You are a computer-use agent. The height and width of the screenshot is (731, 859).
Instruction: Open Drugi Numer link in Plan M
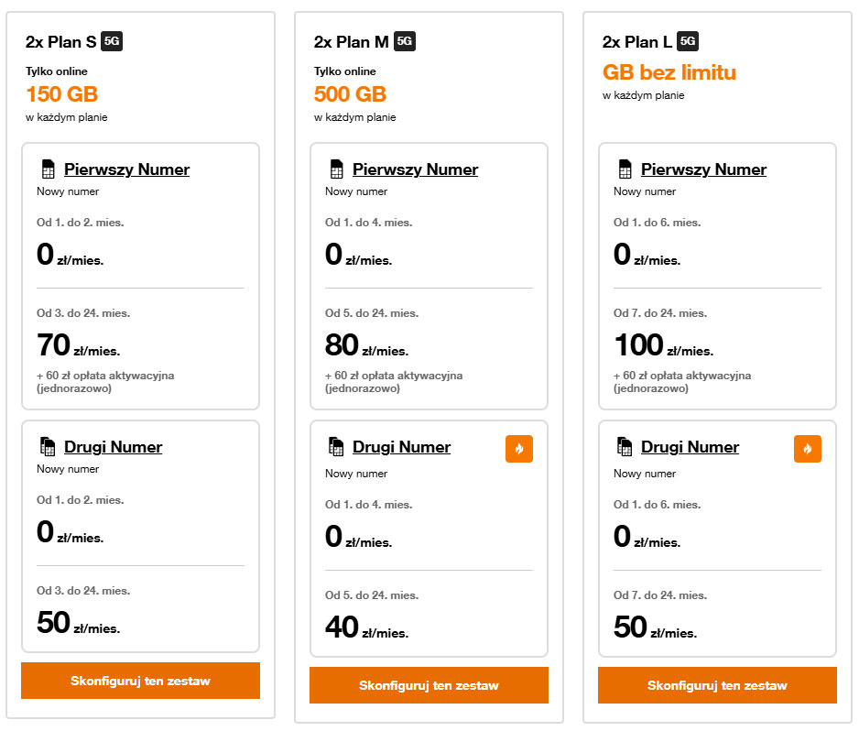pyautogui.click(x=401, y=447)
